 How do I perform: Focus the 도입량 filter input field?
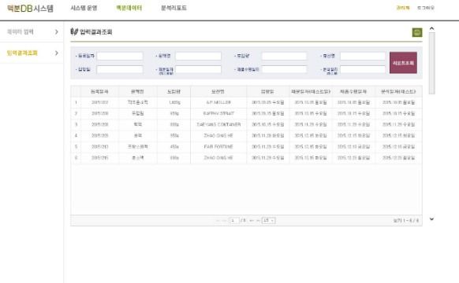284,56
